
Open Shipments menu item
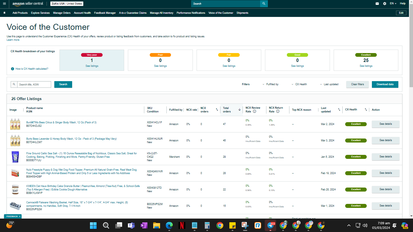tap(242, 13)
